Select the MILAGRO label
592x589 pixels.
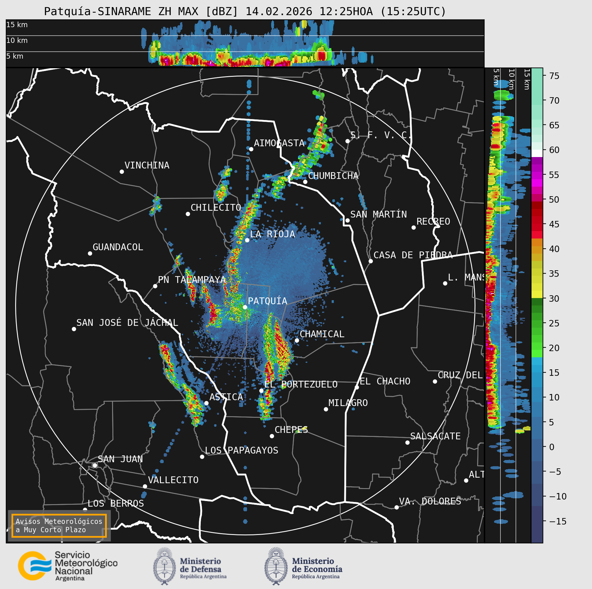pyautogui.click(x=348, y=403)
